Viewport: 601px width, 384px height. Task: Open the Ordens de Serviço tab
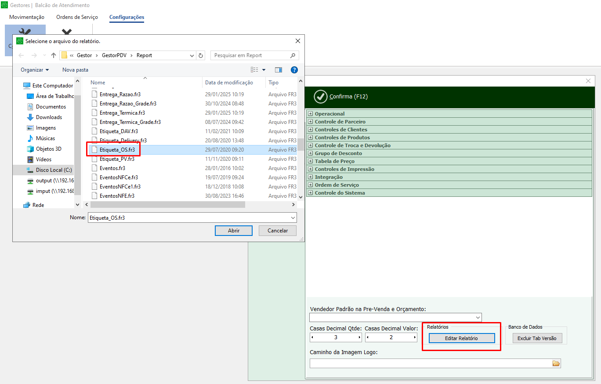pos(77,17)
